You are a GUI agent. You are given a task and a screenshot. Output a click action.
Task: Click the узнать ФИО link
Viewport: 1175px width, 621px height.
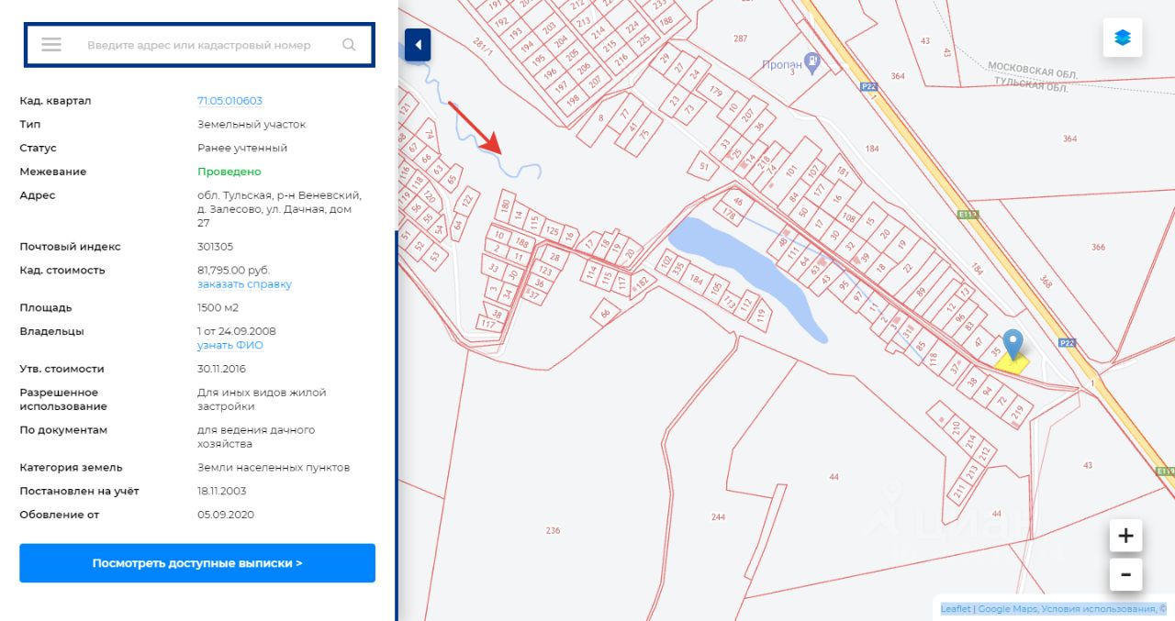(x=229, y=346)
